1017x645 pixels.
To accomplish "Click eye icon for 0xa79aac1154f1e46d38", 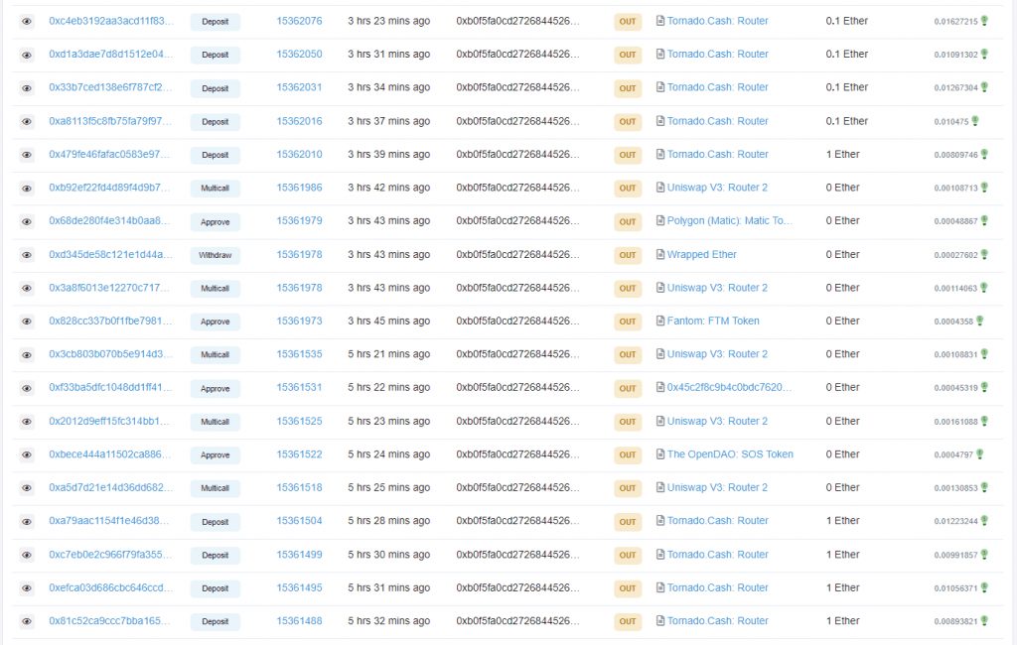I will 27,522.
